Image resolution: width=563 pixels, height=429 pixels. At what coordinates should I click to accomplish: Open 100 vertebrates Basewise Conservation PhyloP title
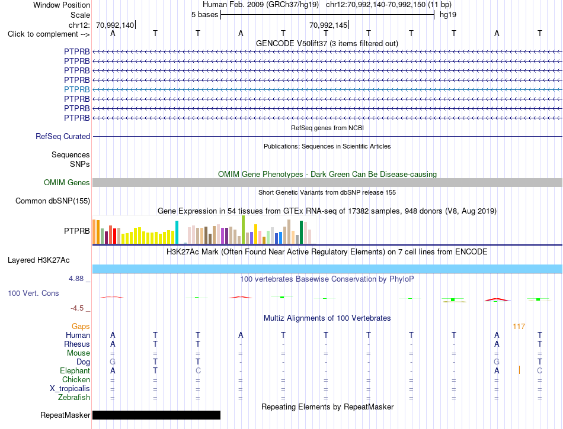[x=327, y=279]
